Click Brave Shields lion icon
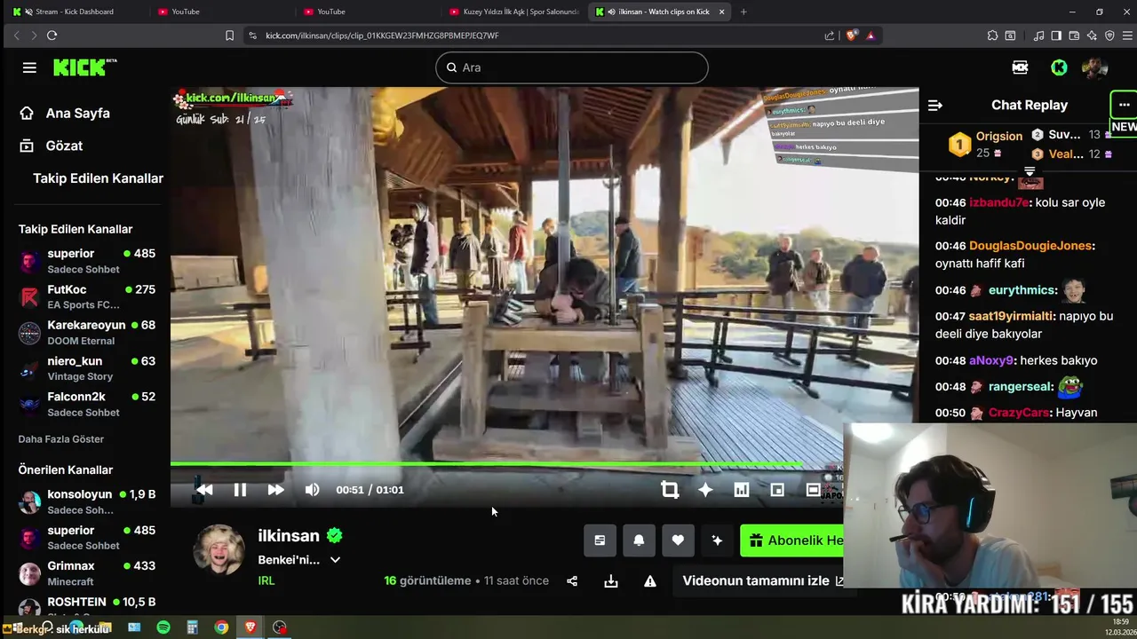This screenshot has width=1137, height=639. [852, 35]
